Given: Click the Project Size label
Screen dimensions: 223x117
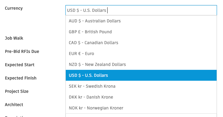Looking at the screenshot, I should click(17, 91).
